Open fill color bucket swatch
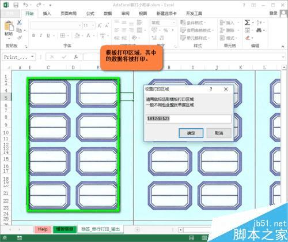The width and height of the screenshot is (288, 242). coord(77,35)
